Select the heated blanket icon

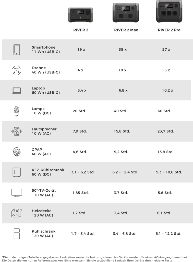(17, 213)
